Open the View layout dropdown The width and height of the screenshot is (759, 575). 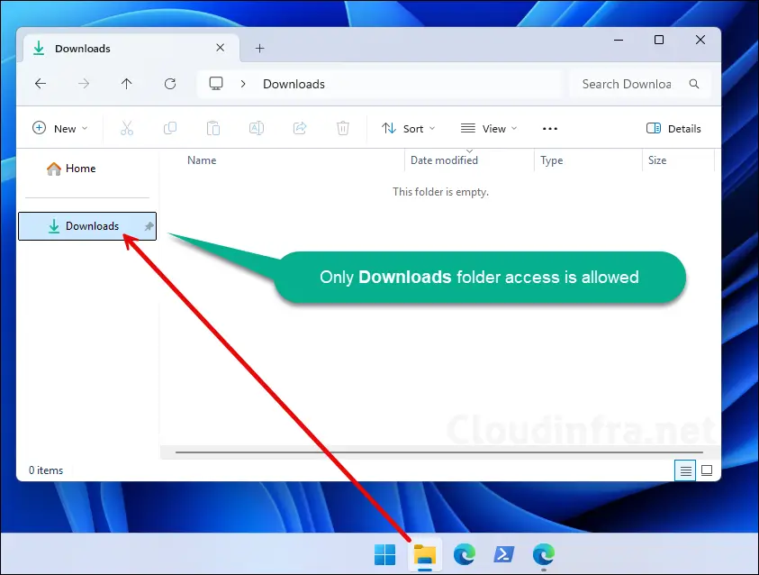[x=489, y=129]
